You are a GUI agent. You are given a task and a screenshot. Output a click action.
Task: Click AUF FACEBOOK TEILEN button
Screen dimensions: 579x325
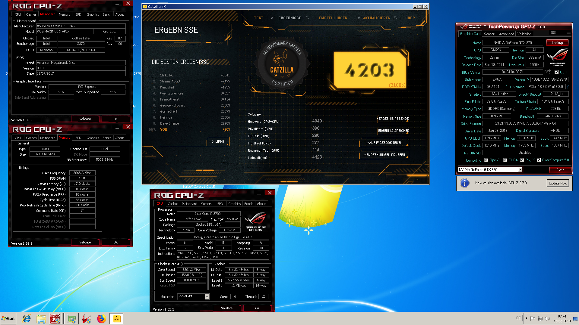pos(384,143)
